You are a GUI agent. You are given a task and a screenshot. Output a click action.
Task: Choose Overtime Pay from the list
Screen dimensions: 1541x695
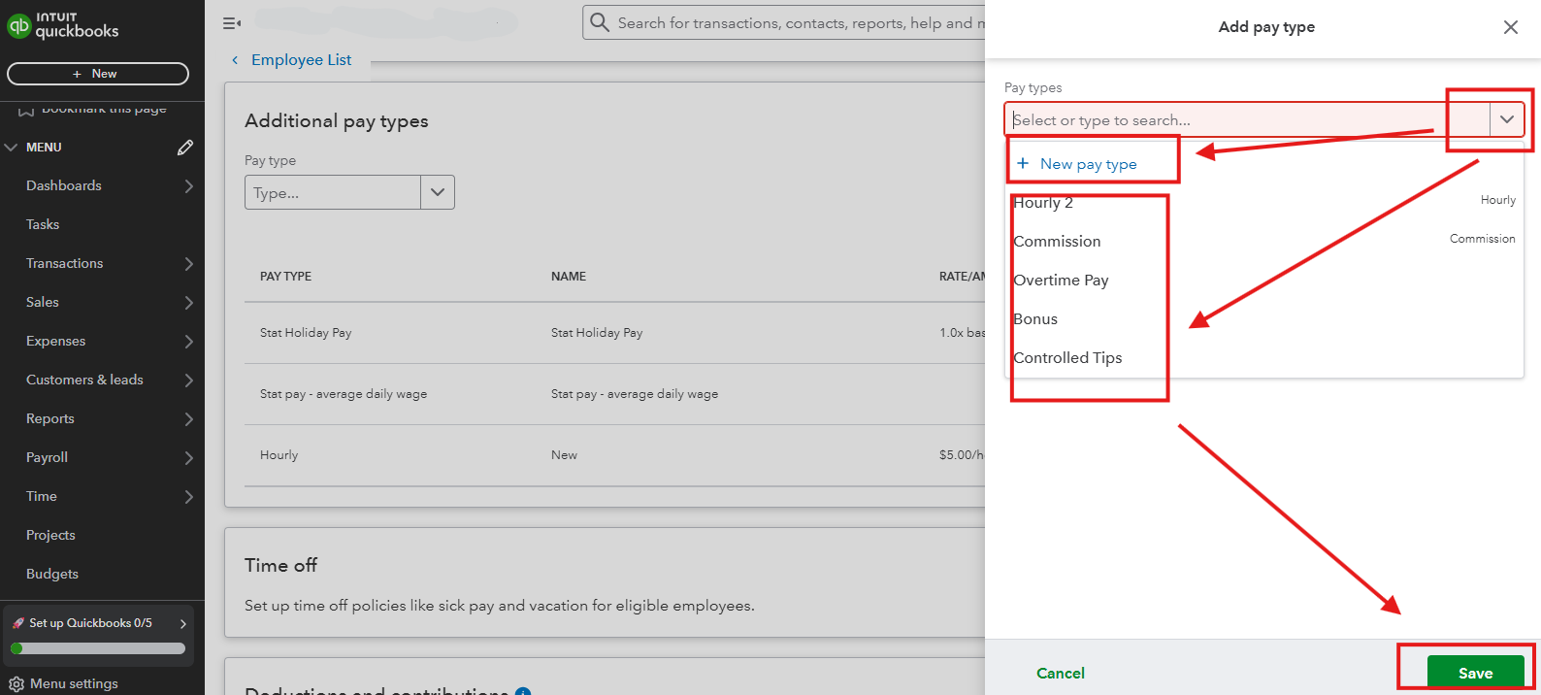tap(1264, 281)
